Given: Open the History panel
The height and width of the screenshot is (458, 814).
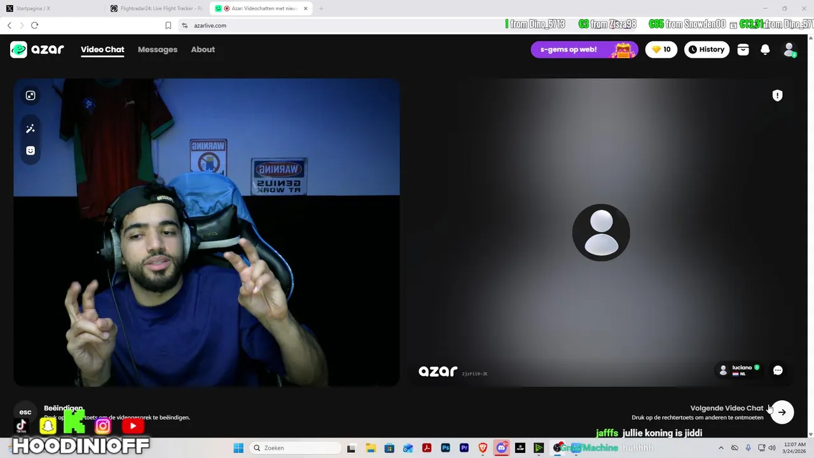Looking at the screenshot, I should tap(707, 50).
